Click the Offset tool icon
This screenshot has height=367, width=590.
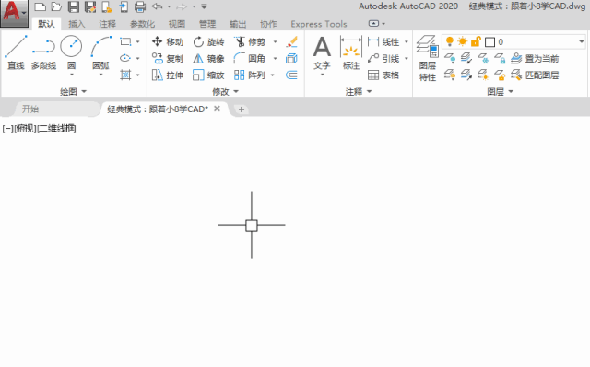[x=291, y=75]
